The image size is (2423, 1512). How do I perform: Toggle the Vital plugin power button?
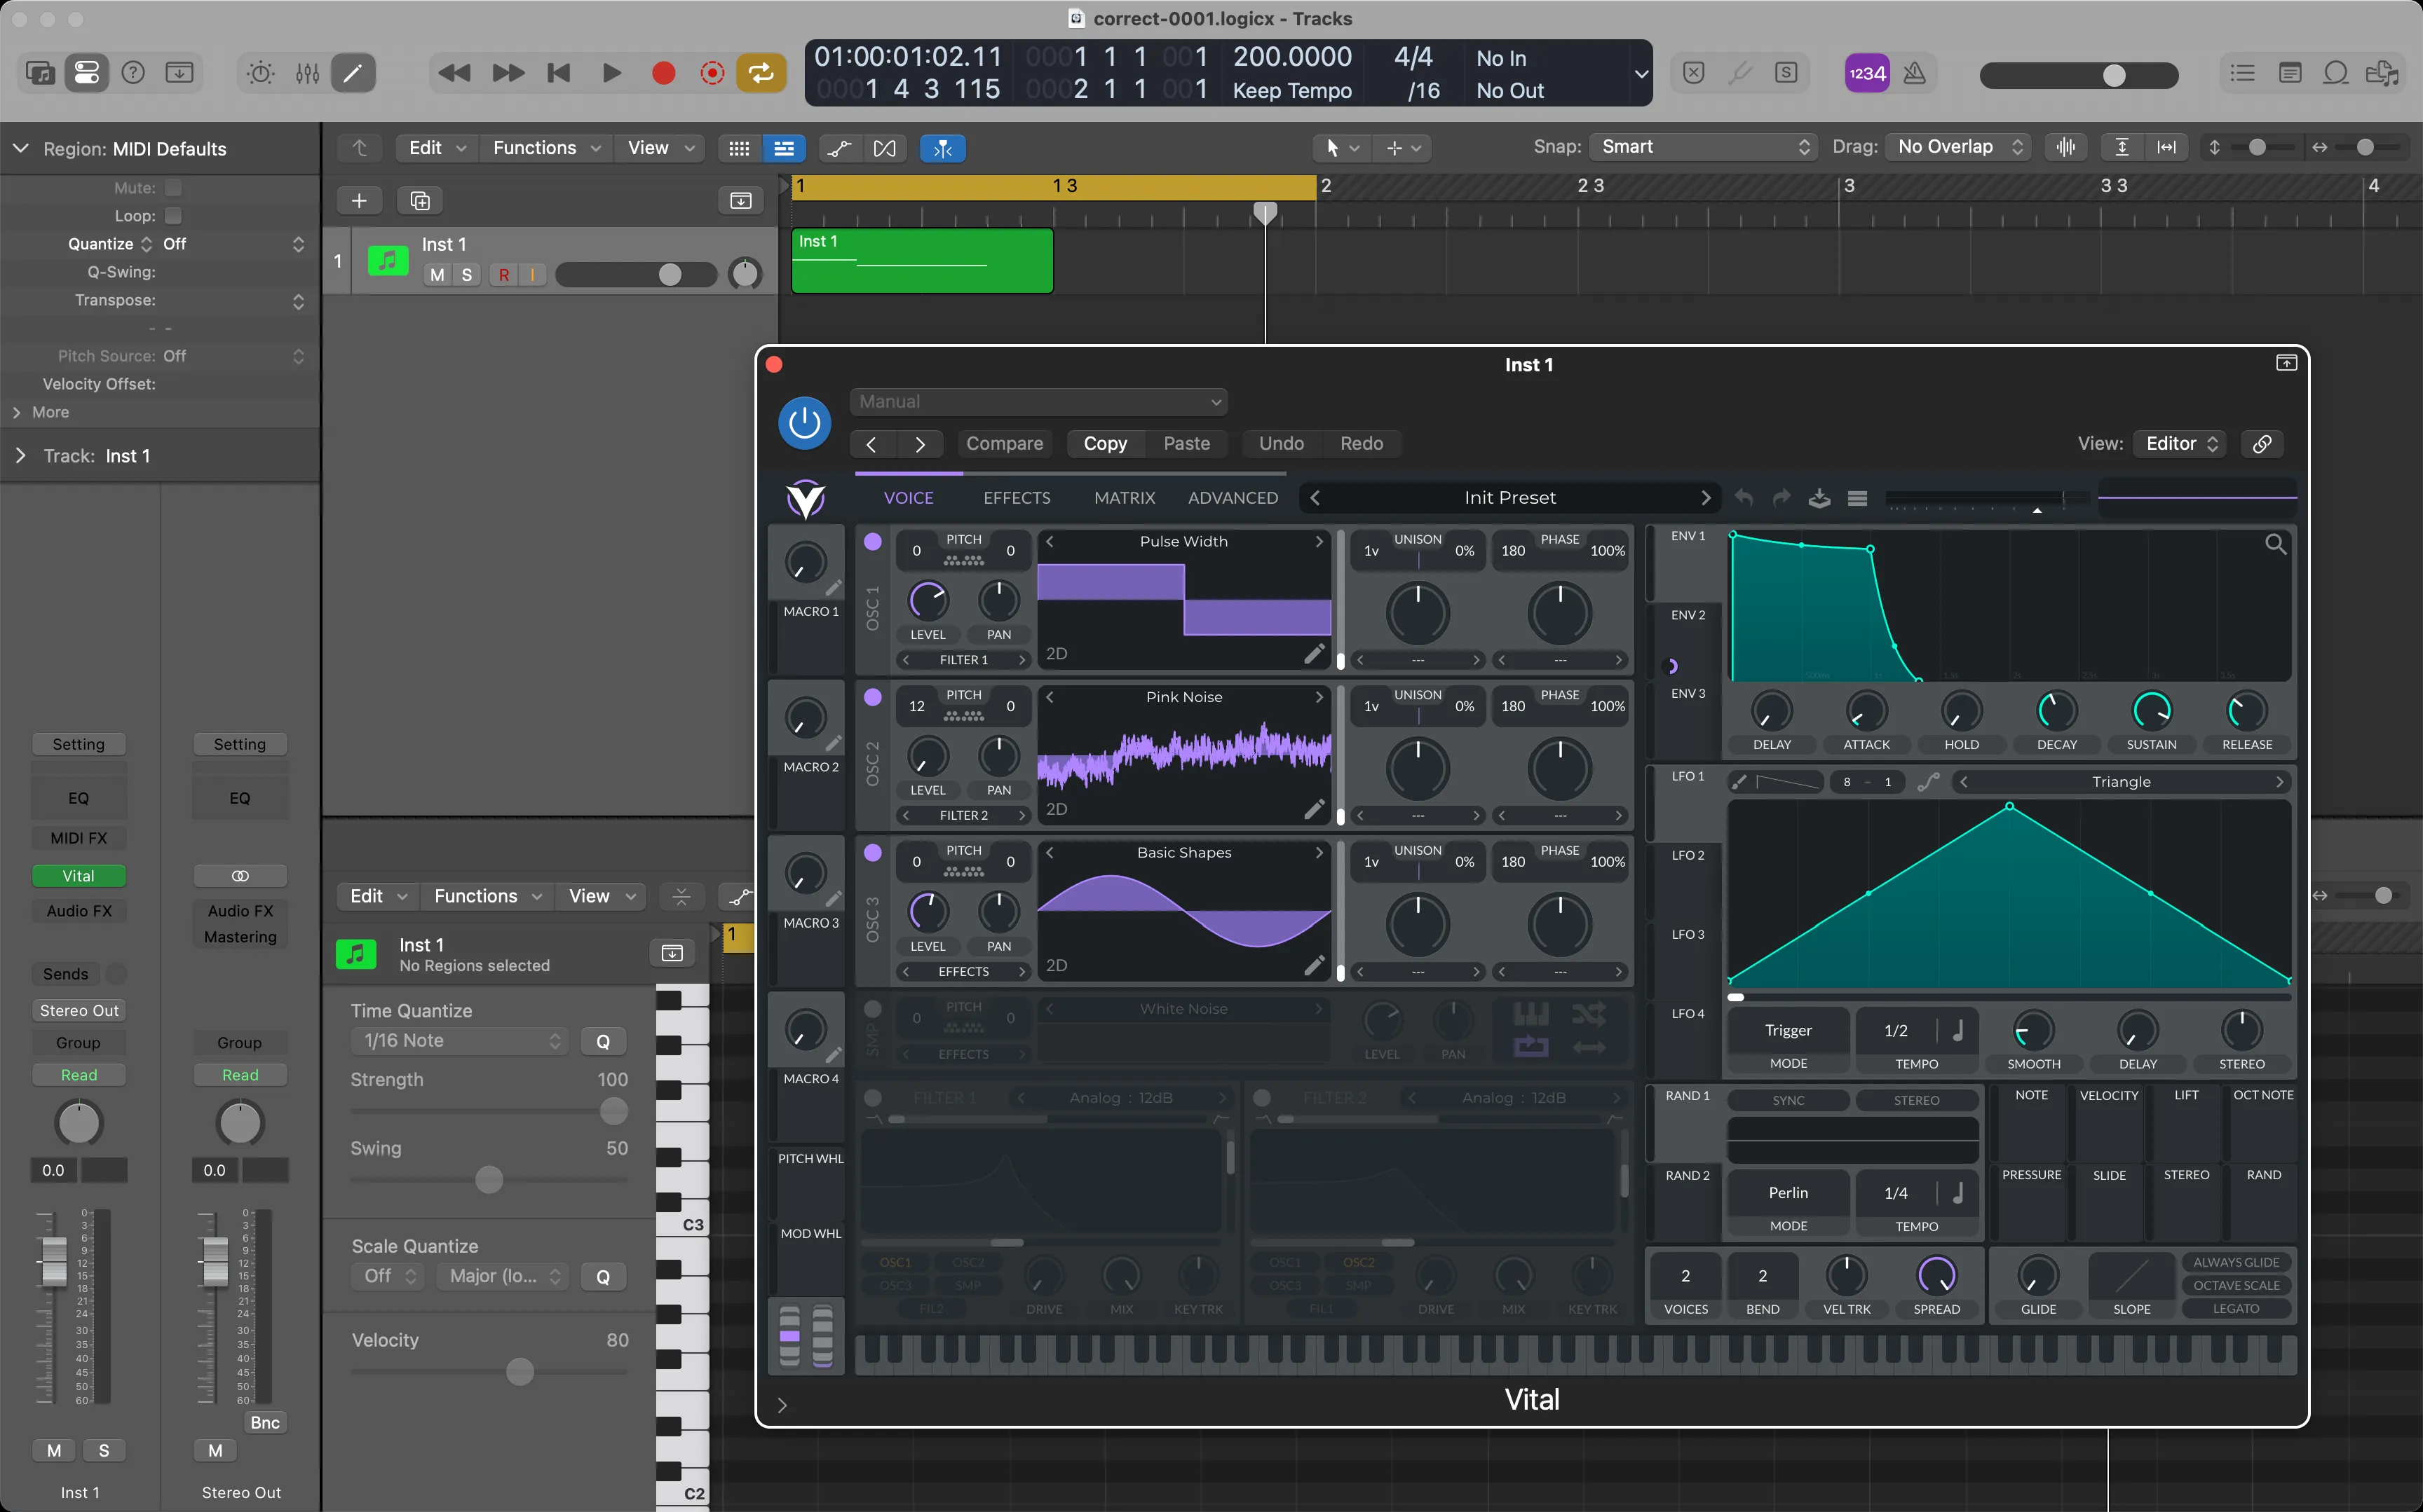pyautogui.click(x=806, y=423)
